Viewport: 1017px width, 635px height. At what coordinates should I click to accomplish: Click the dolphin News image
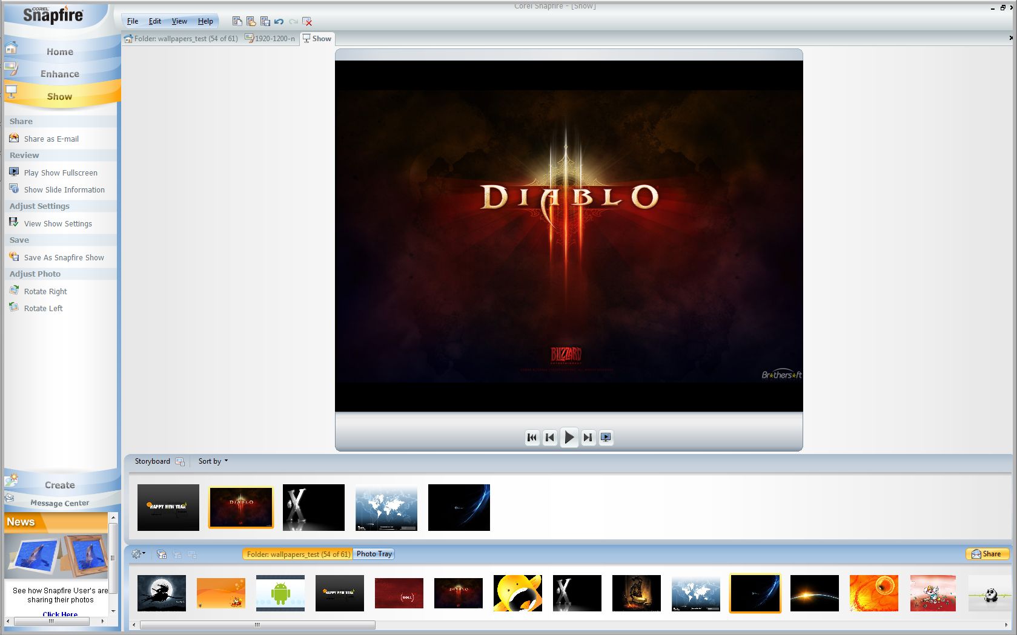coord(56,556)
